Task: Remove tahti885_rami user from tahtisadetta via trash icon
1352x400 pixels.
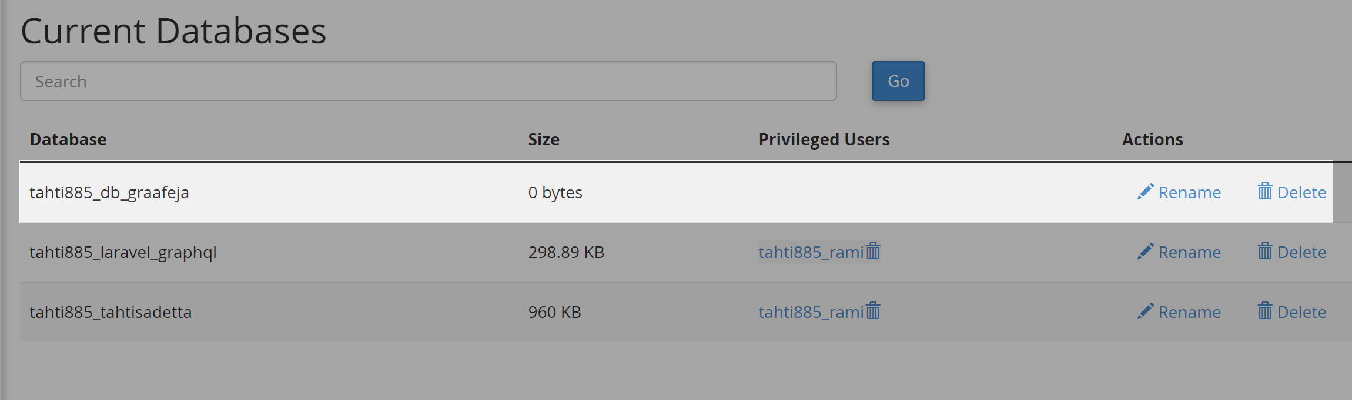Action: (x=874, y=311)
